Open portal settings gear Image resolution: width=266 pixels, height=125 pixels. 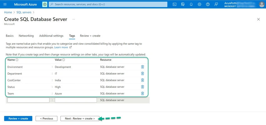(x=200, y=4)
